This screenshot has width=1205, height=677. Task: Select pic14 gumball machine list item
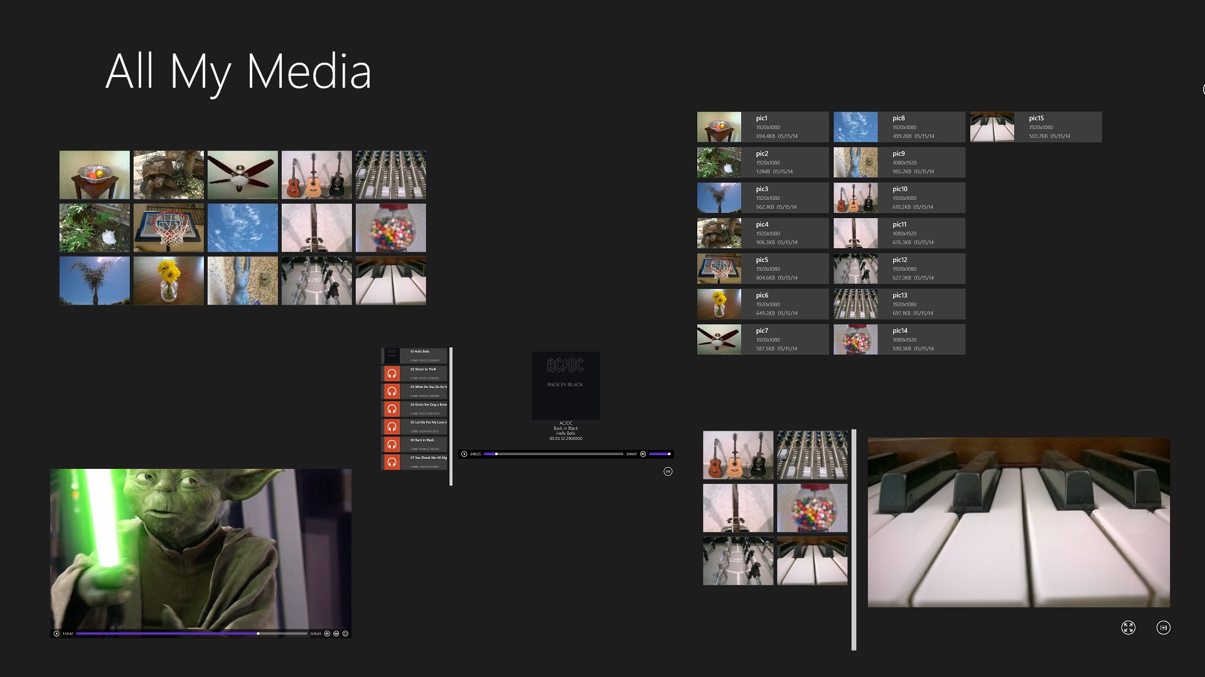tap(899, 339)
